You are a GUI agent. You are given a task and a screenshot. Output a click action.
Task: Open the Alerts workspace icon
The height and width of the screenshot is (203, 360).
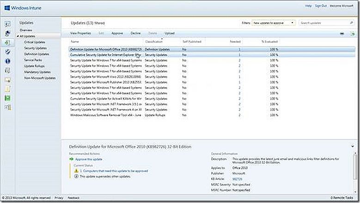(7, 61)
